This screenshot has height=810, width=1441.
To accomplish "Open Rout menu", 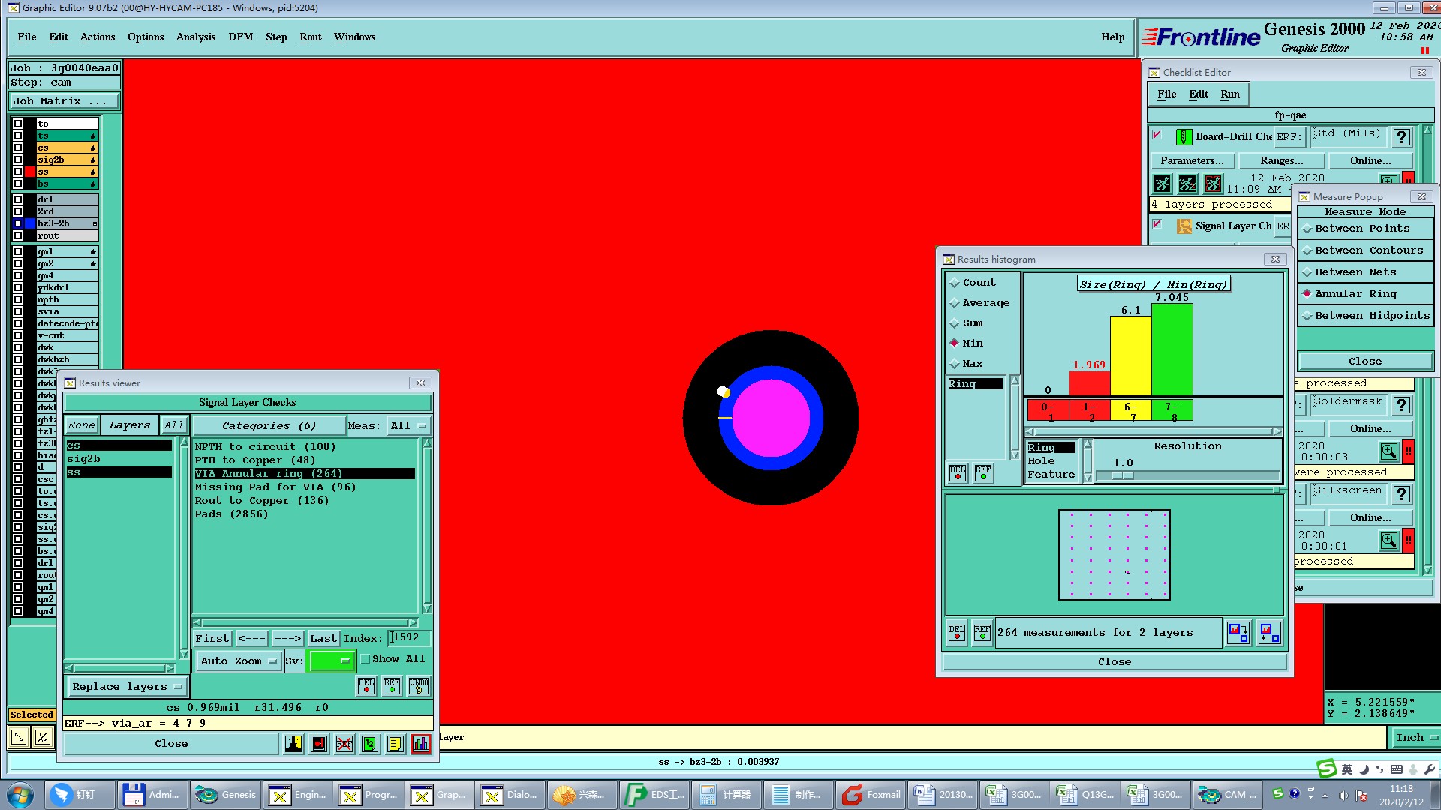I will 311,37.
